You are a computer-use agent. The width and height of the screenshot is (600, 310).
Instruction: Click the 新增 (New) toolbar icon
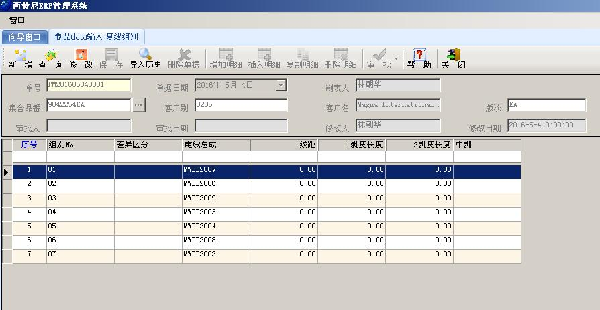(20, 55)
